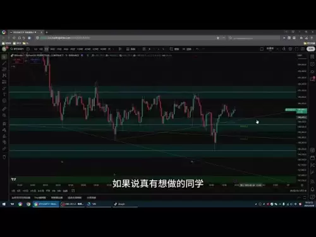
Task: Activate the measure ruler tool
Action: [x=4, y=109]
